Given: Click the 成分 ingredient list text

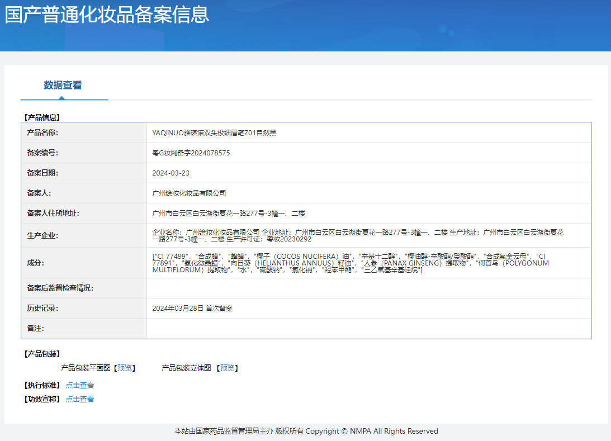Looking at the screenshot, I should coord(351,263).
